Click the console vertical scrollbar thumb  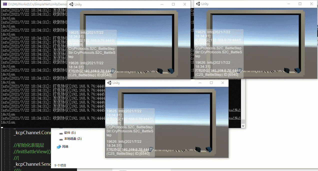243,122
